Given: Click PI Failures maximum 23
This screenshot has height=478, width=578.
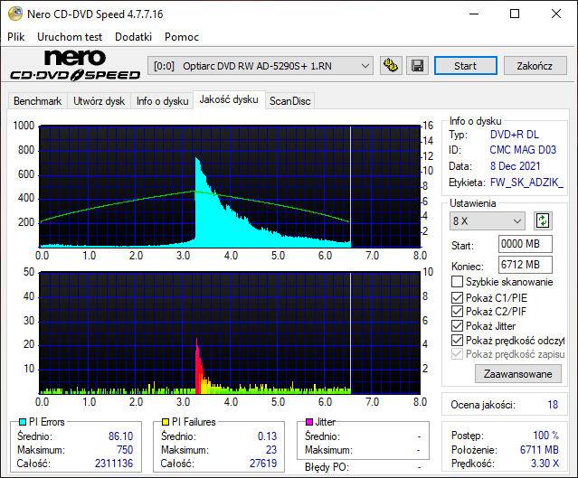Looking at the screenshot, I should pyautogui.click(x=271, y=450).
